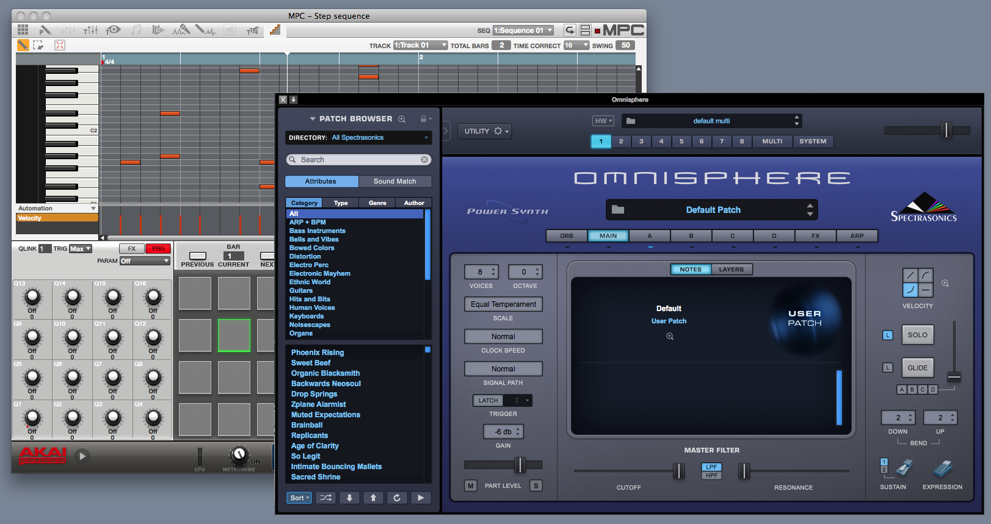The width and height of the screenshot is (991, 524).
Task: Toggle the SOLO button
Action: pos(918,335)
